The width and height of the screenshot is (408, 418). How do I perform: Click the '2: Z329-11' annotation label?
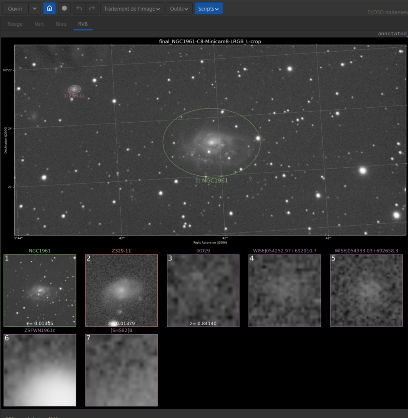click(74, 96)
